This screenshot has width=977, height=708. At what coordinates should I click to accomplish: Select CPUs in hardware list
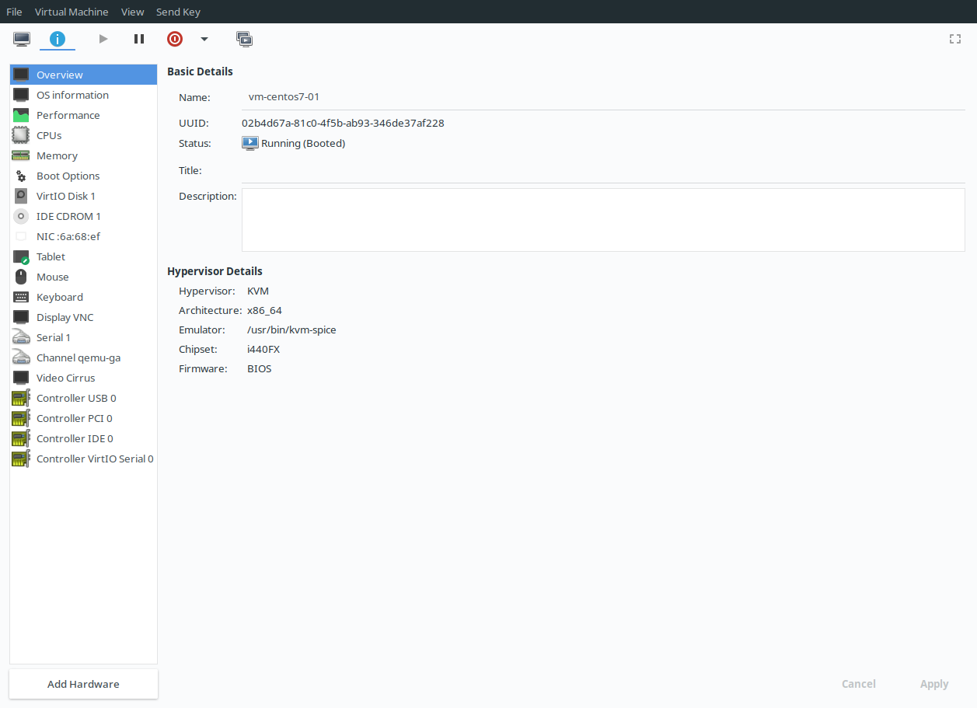tap(49, 135)
